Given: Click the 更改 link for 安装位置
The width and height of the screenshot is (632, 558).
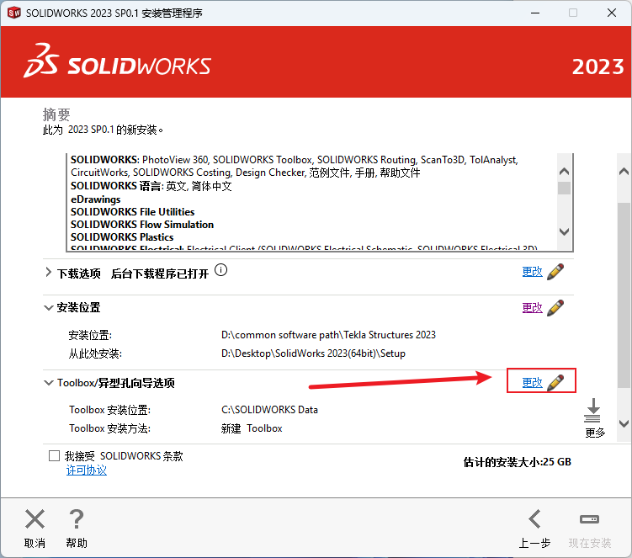Looking at the screenshot, I should pos(533,308).
